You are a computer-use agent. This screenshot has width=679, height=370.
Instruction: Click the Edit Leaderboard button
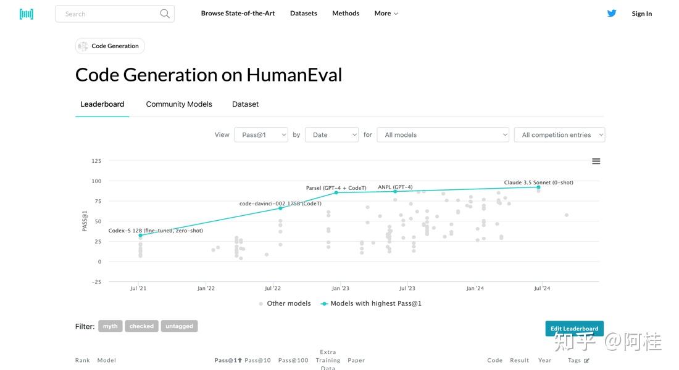[x=574, y=329]
